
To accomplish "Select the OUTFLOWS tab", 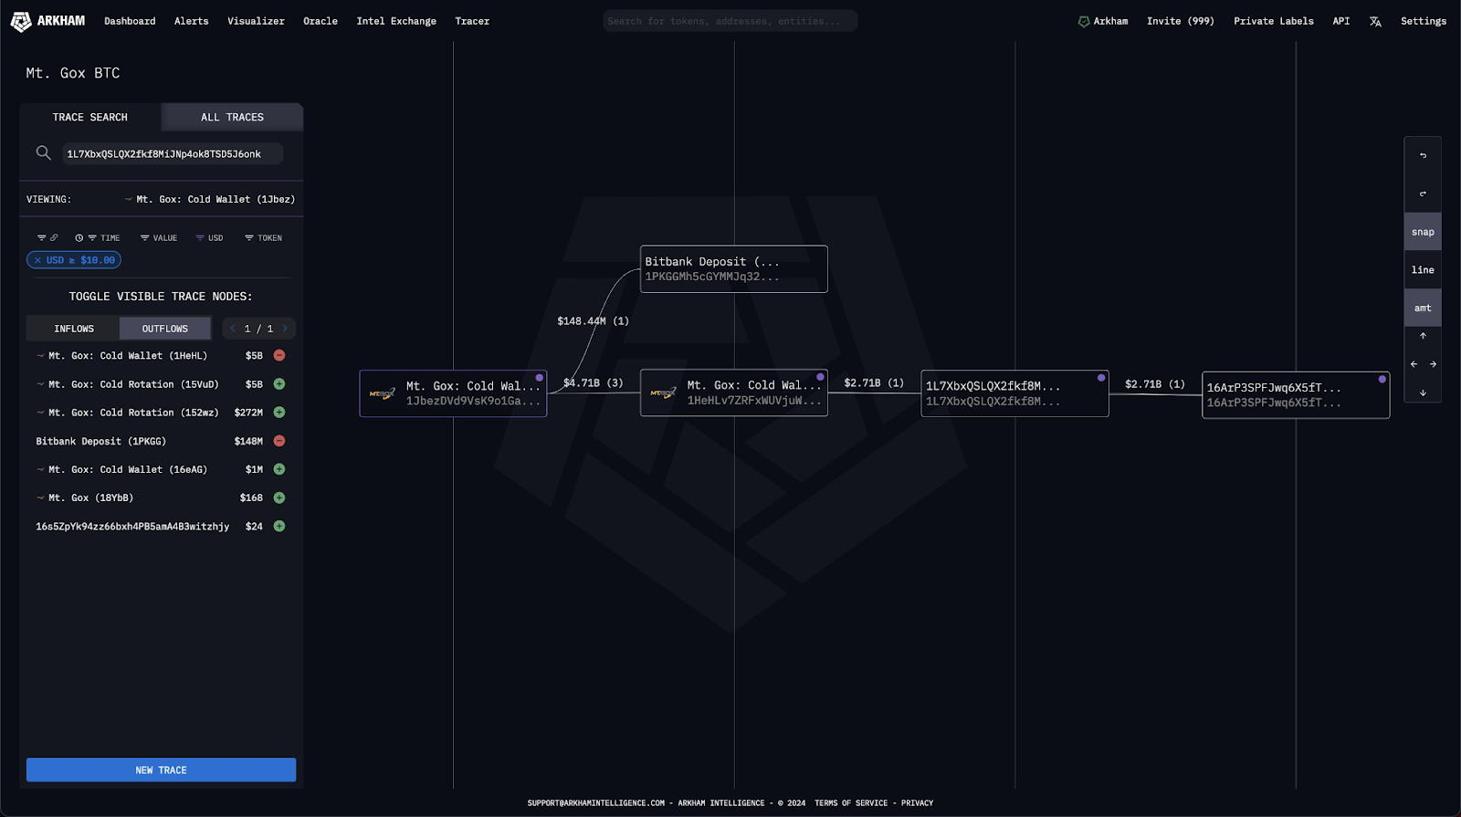I will (x=164, y=329).
